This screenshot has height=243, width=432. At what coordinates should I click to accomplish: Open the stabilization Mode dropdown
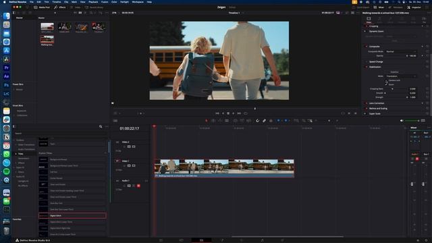pyautogui.click(x=401, y=76)
